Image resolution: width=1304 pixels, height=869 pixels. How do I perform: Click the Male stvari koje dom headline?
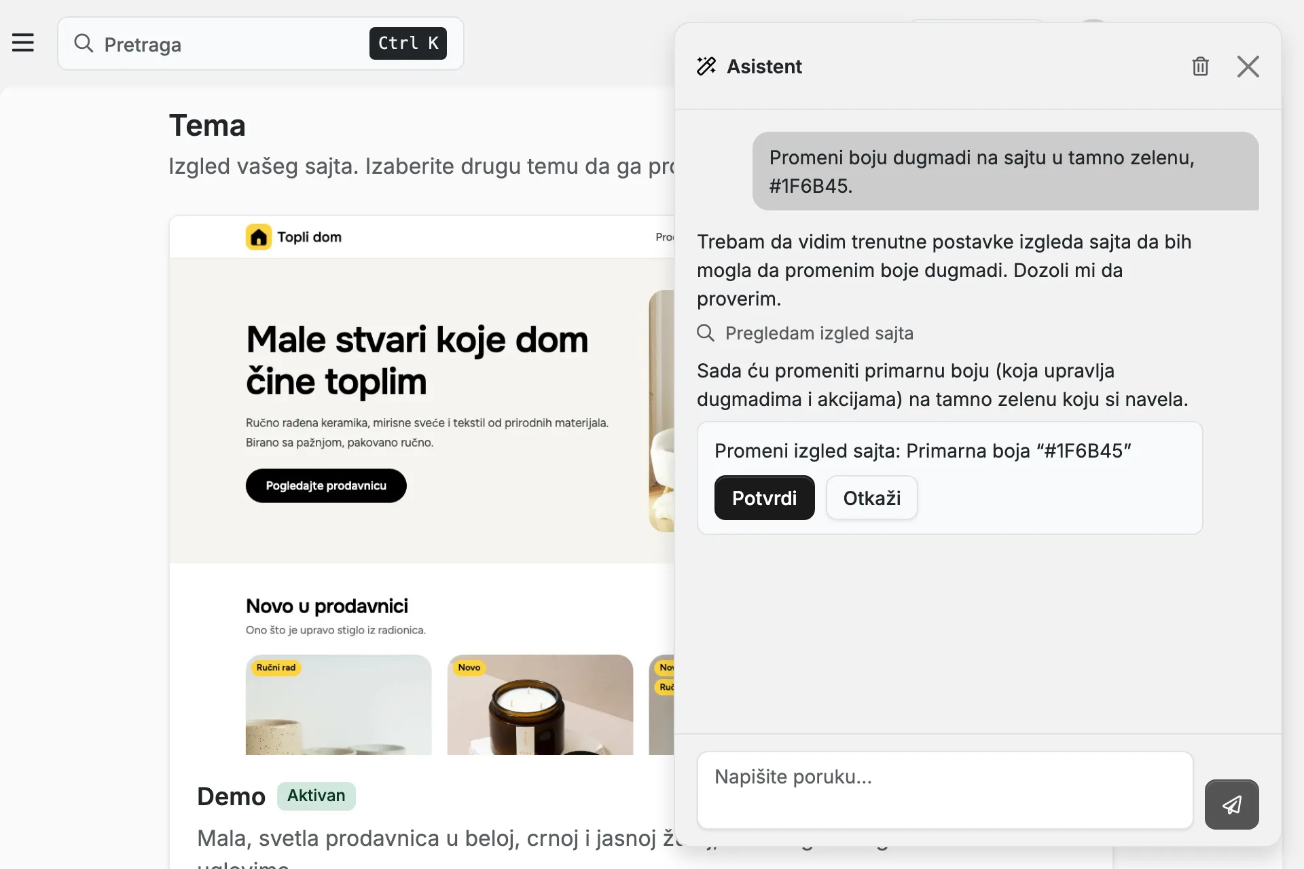click(417, 360)
